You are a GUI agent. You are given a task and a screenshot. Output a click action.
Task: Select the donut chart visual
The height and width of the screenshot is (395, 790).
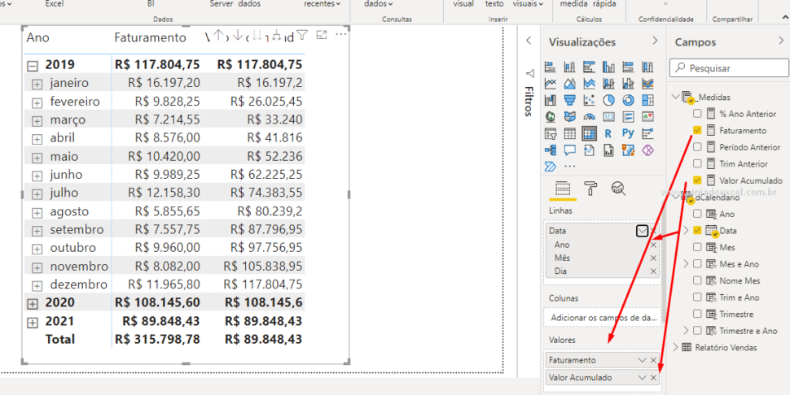(x=628, y=100)
